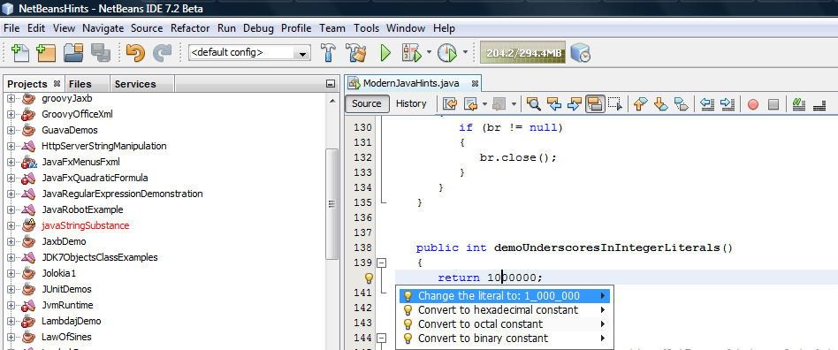Click the Redo arrow icon

tap(162, 52)
